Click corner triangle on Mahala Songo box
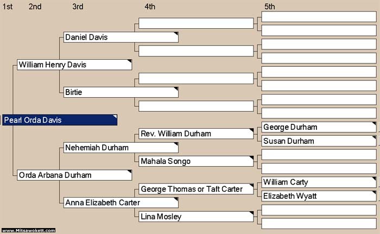380x234 pixels. (x=251, y=158)
